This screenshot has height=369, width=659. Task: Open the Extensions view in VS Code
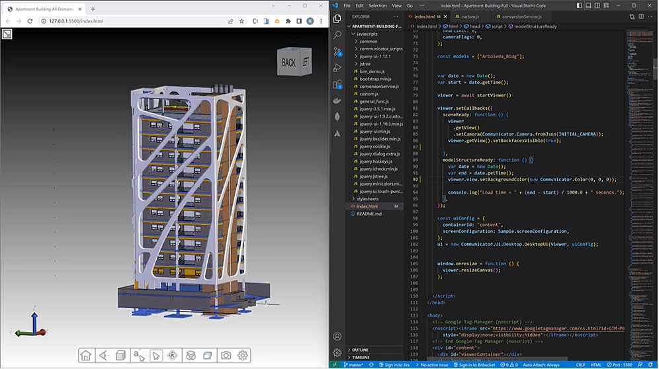[337, 84]
